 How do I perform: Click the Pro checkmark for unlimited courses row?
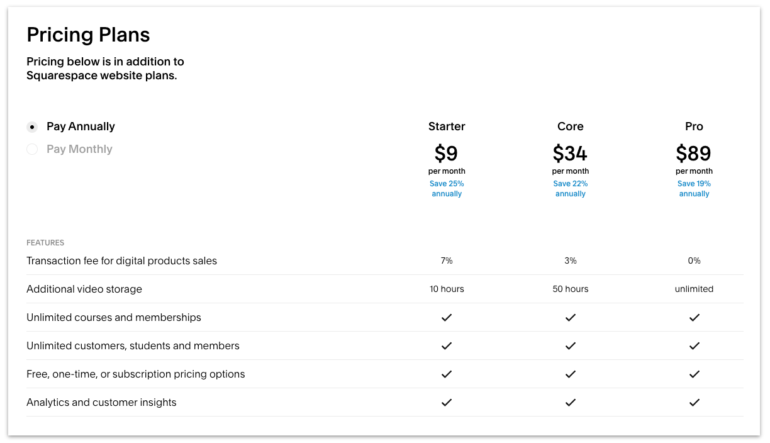point(694,317)
